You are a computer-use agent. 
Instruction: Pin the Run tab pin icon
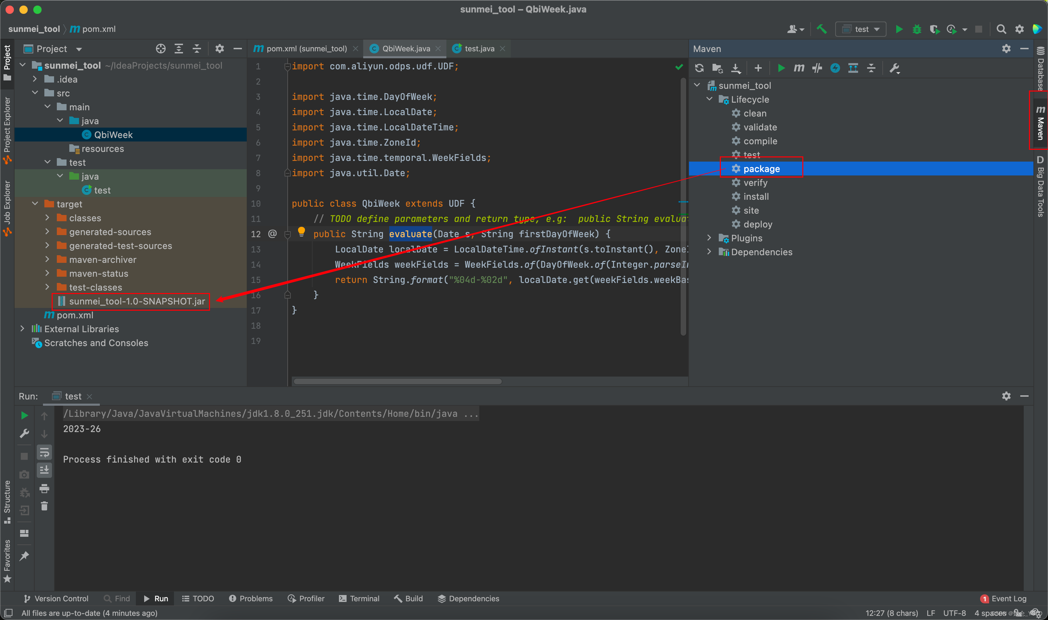pos(24,556)
